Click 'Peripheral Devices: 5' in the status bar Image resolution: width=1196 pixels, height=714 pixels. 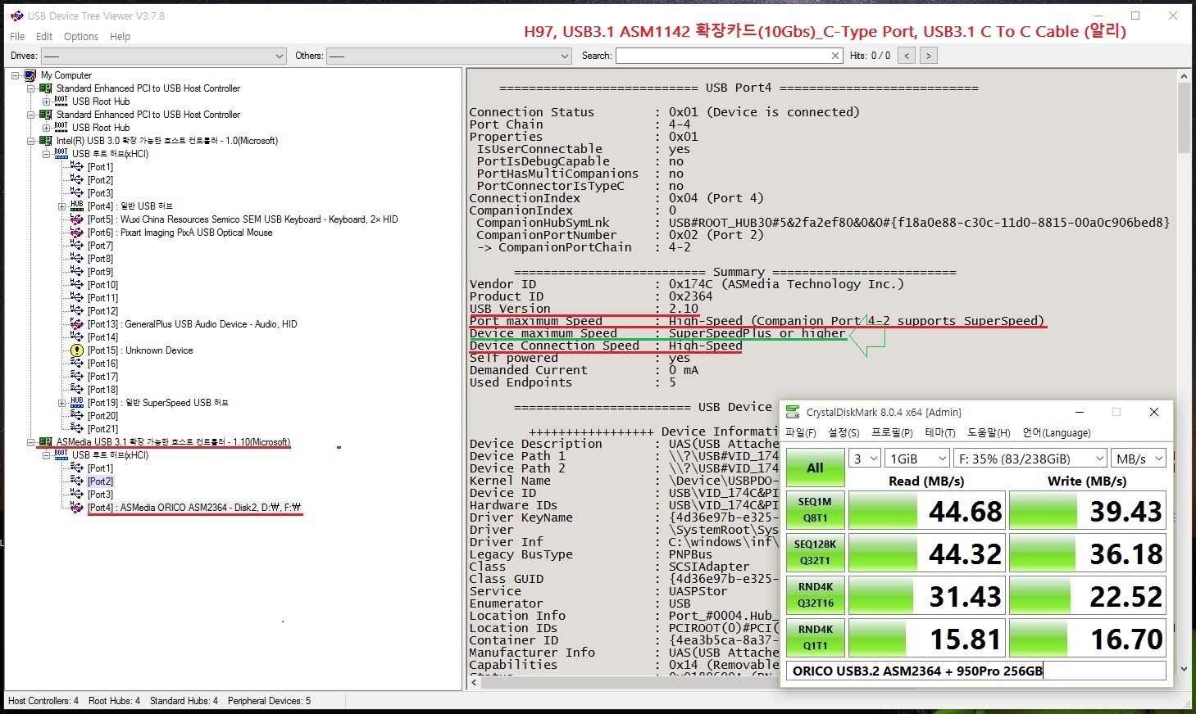click(269, 701)
